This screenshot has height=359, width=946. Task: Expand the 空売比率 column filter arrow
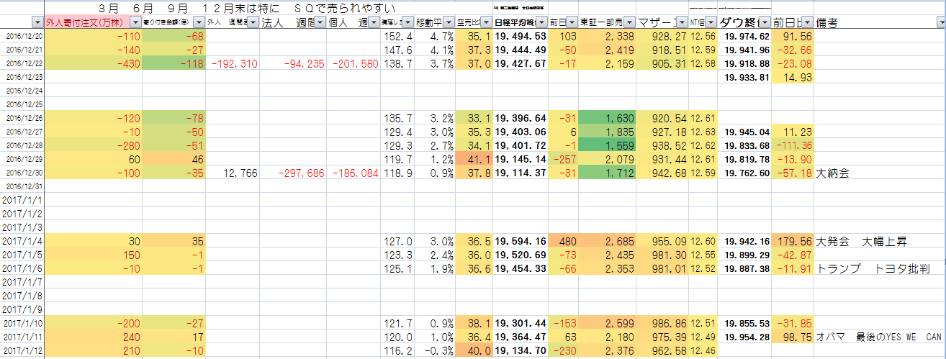(x=486, y=22)
